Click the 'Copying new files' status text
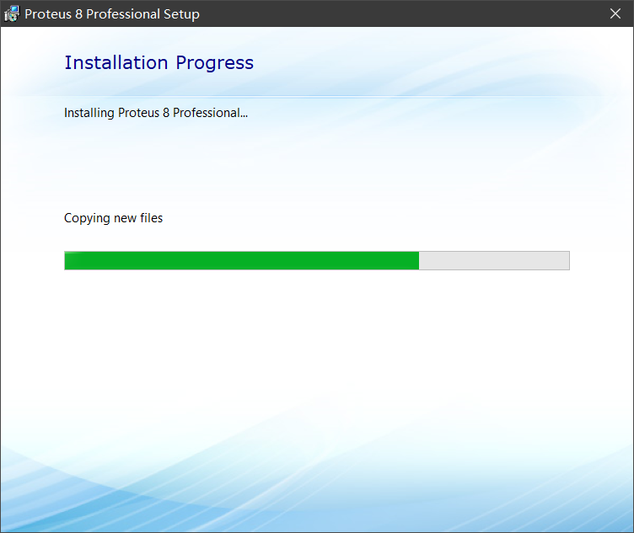 pyautogui.click(x=113, y=218)
